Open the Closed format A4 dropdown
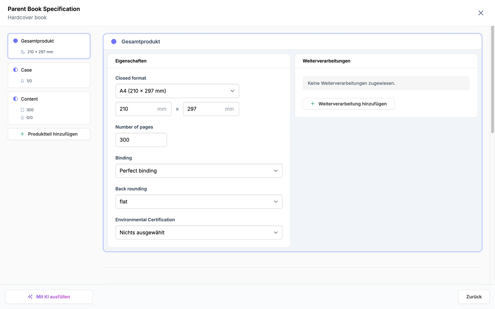495x309 pixels. tap(177, 91)
